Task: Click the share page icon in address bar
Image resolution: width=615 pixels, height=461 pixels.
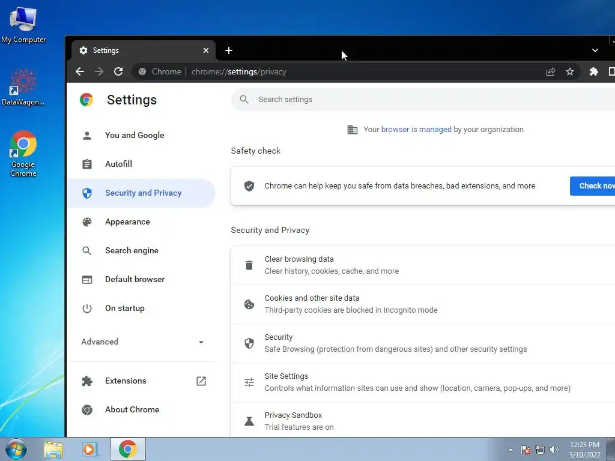Action: tap(551, 72)
